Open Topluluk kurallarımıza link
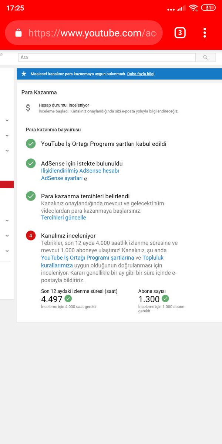This screenshot has width=222, height=444. (x=102, y=262)
